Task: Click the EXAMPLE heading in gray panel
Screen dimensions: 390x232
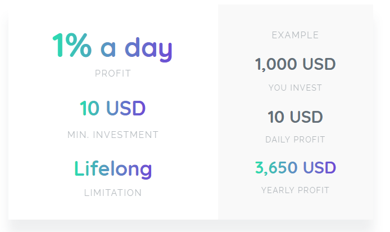Action: [x=295, y=35]
